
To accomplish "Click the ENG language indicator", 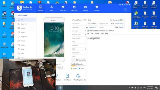I will [144, 88].
